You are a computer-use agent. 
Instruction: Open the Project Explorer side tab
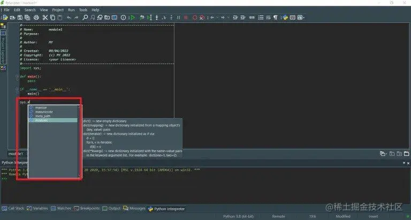pos(3,48)
